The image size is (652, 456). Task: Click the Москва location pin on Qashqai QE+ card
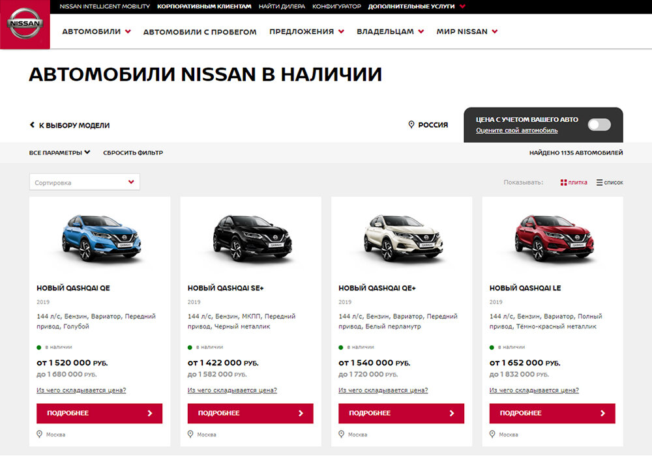point(342,434)
